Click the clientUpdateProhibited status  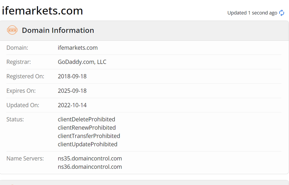(87, 144)
